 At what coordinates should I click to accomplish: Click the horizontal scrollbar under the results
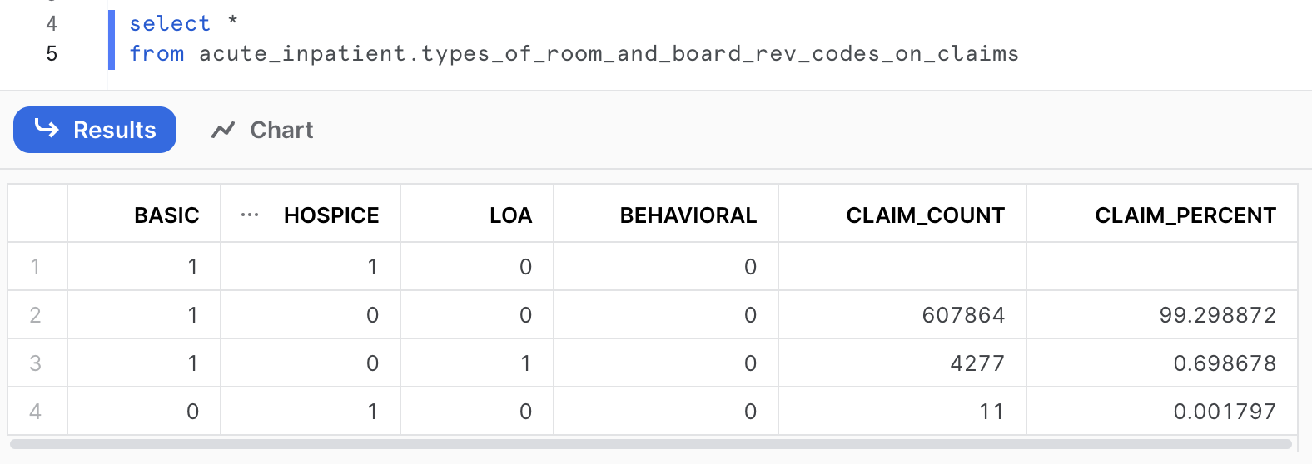tap(651, 444)
